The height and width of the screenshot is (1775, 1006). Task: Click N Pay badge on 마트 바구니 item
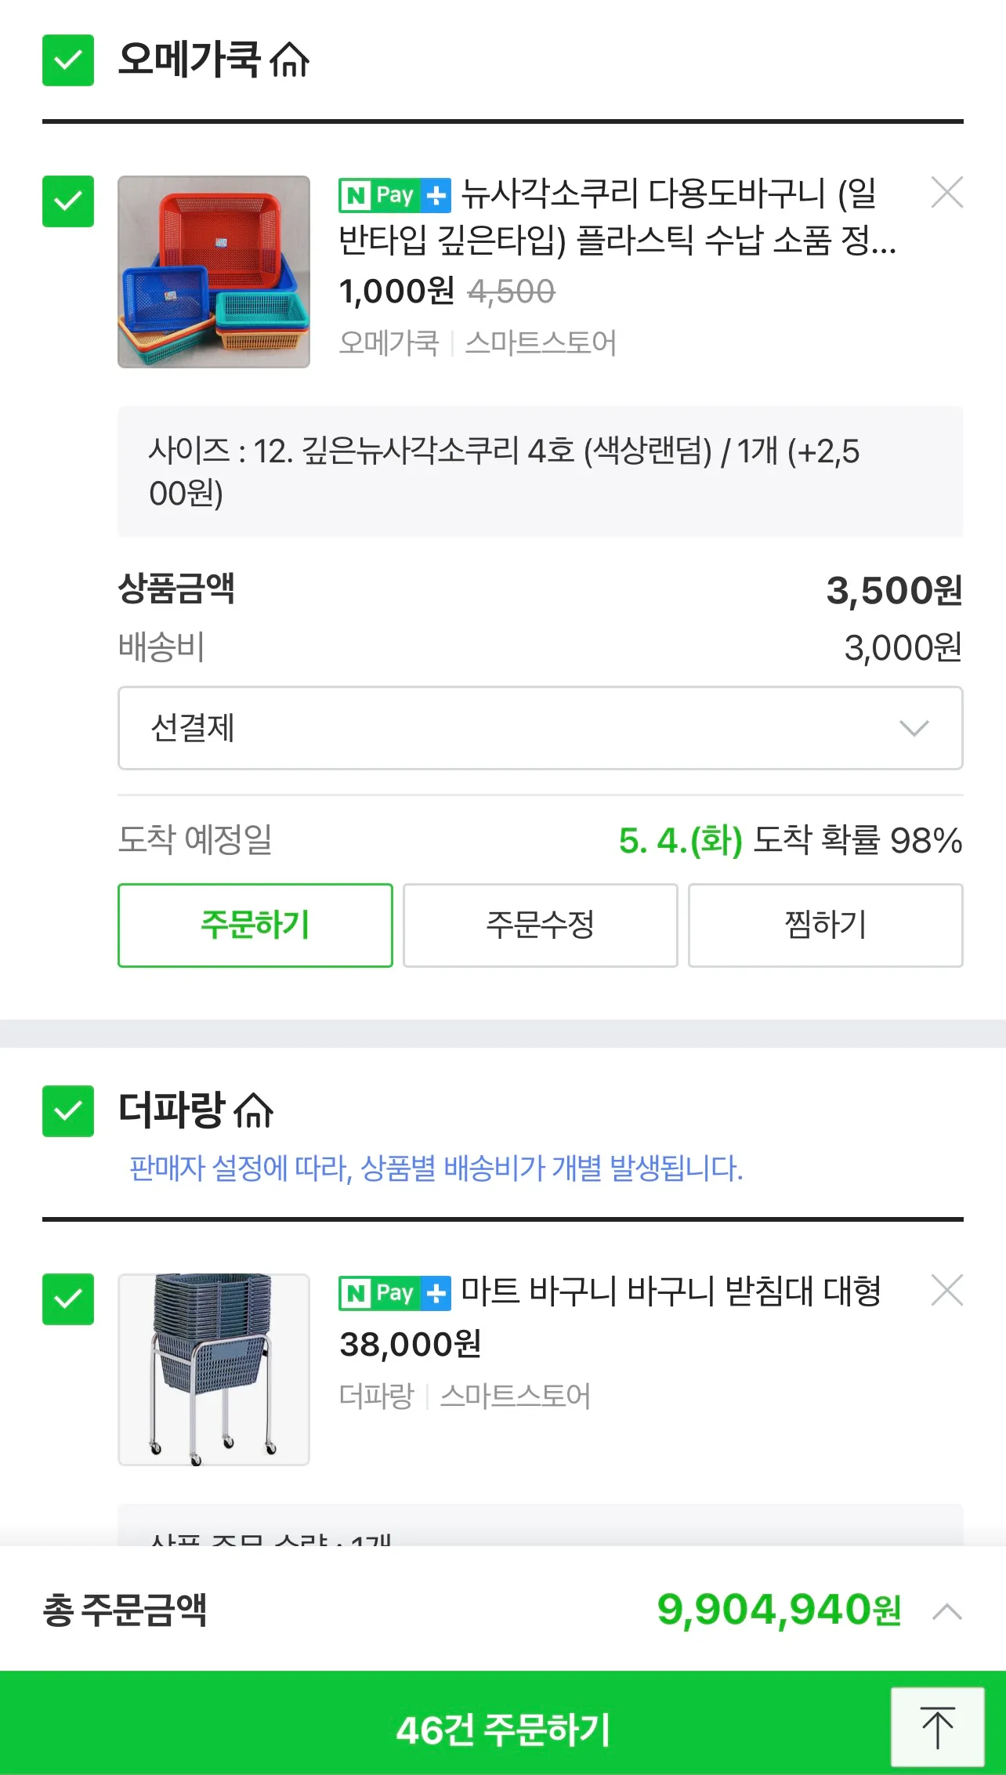tap(394, 1293)
